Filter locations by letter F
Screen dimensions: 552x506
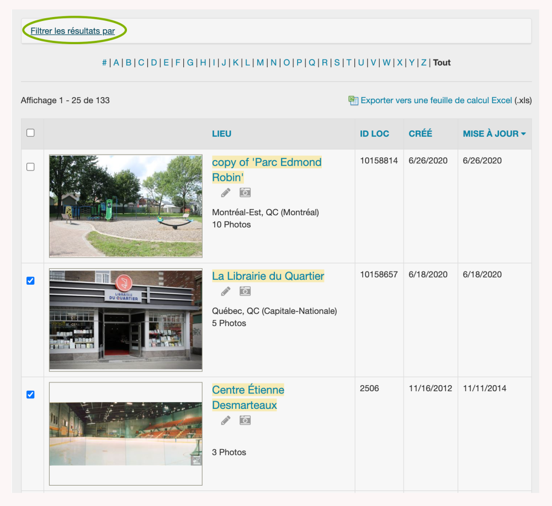[x=178, y=63]
